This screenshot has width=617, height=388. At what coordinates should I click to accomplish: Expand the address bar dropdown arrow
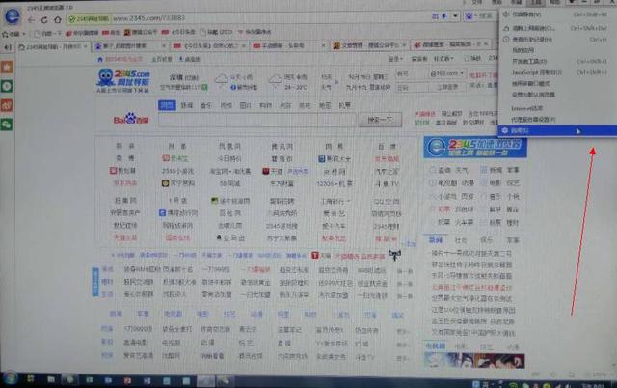tap(455, 16)
